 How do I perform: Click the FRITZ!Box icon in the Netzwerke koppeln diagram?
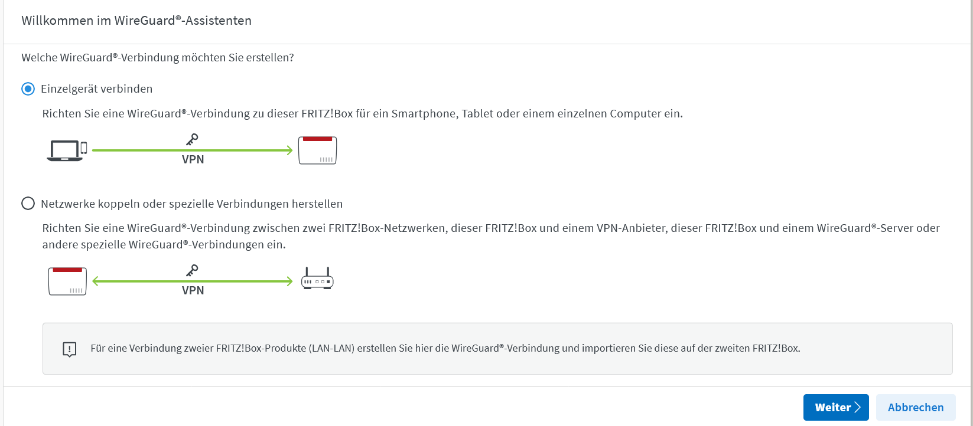pyautogui.click(x=67, y=281)
